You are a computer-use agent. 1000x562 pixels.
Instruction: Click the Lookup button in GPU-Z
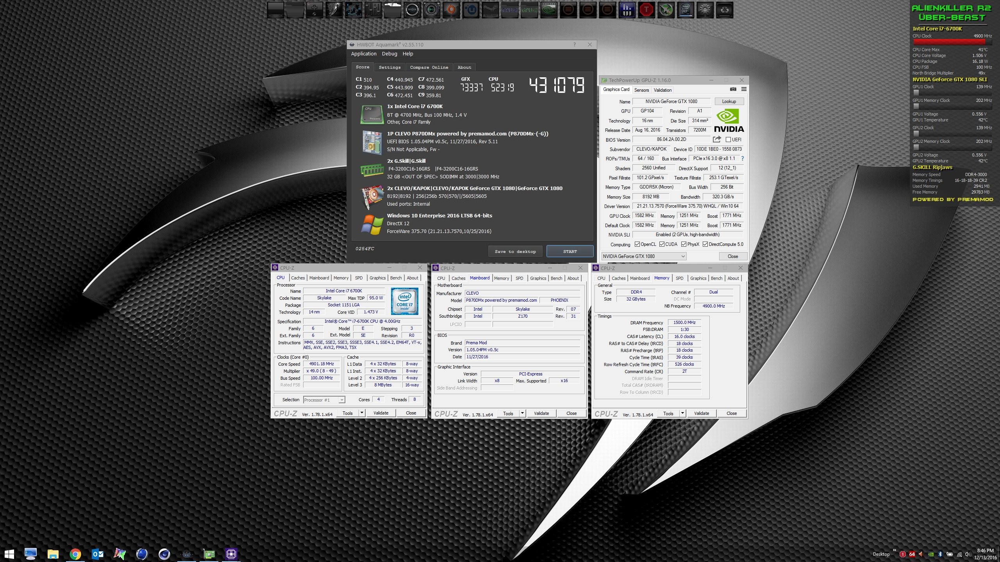coord(729,101)
